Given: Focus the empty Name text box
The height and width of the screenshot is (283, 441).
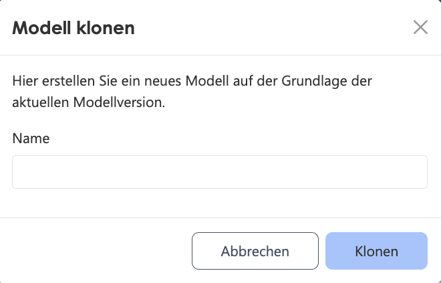Looking at the screenshot, I should pyautogui.click(x=220, y=172).
